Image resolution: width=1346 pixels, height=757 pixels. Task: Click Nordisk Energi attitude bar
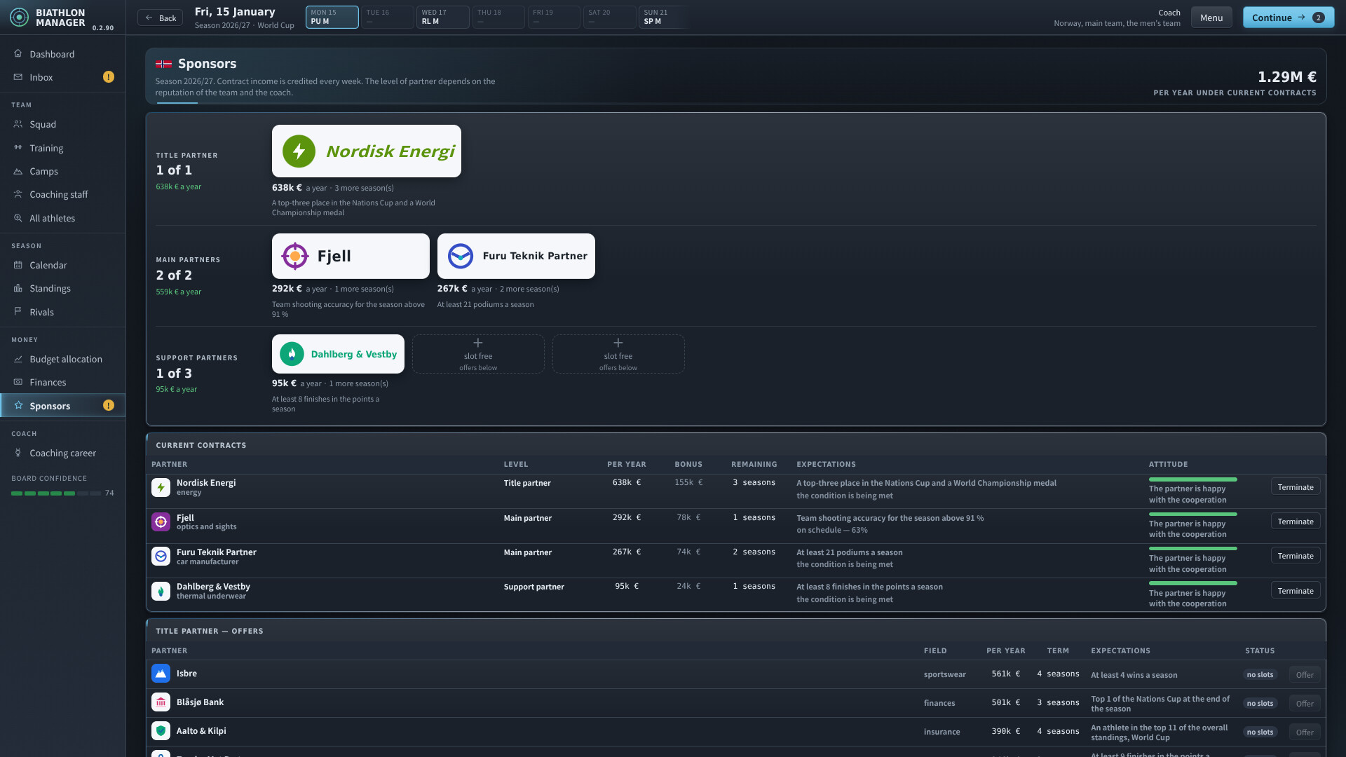click(1192, 479)
